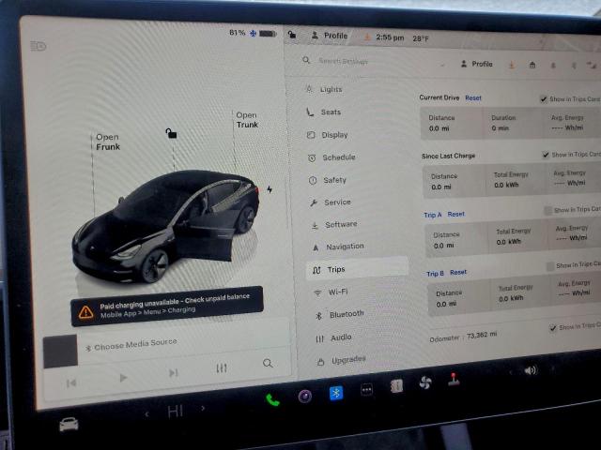The width and height of the screenshot is (601, 450).
Task: Tap the green phone icon in the dock
Action: pyautogui.click(x=272, y=400)
